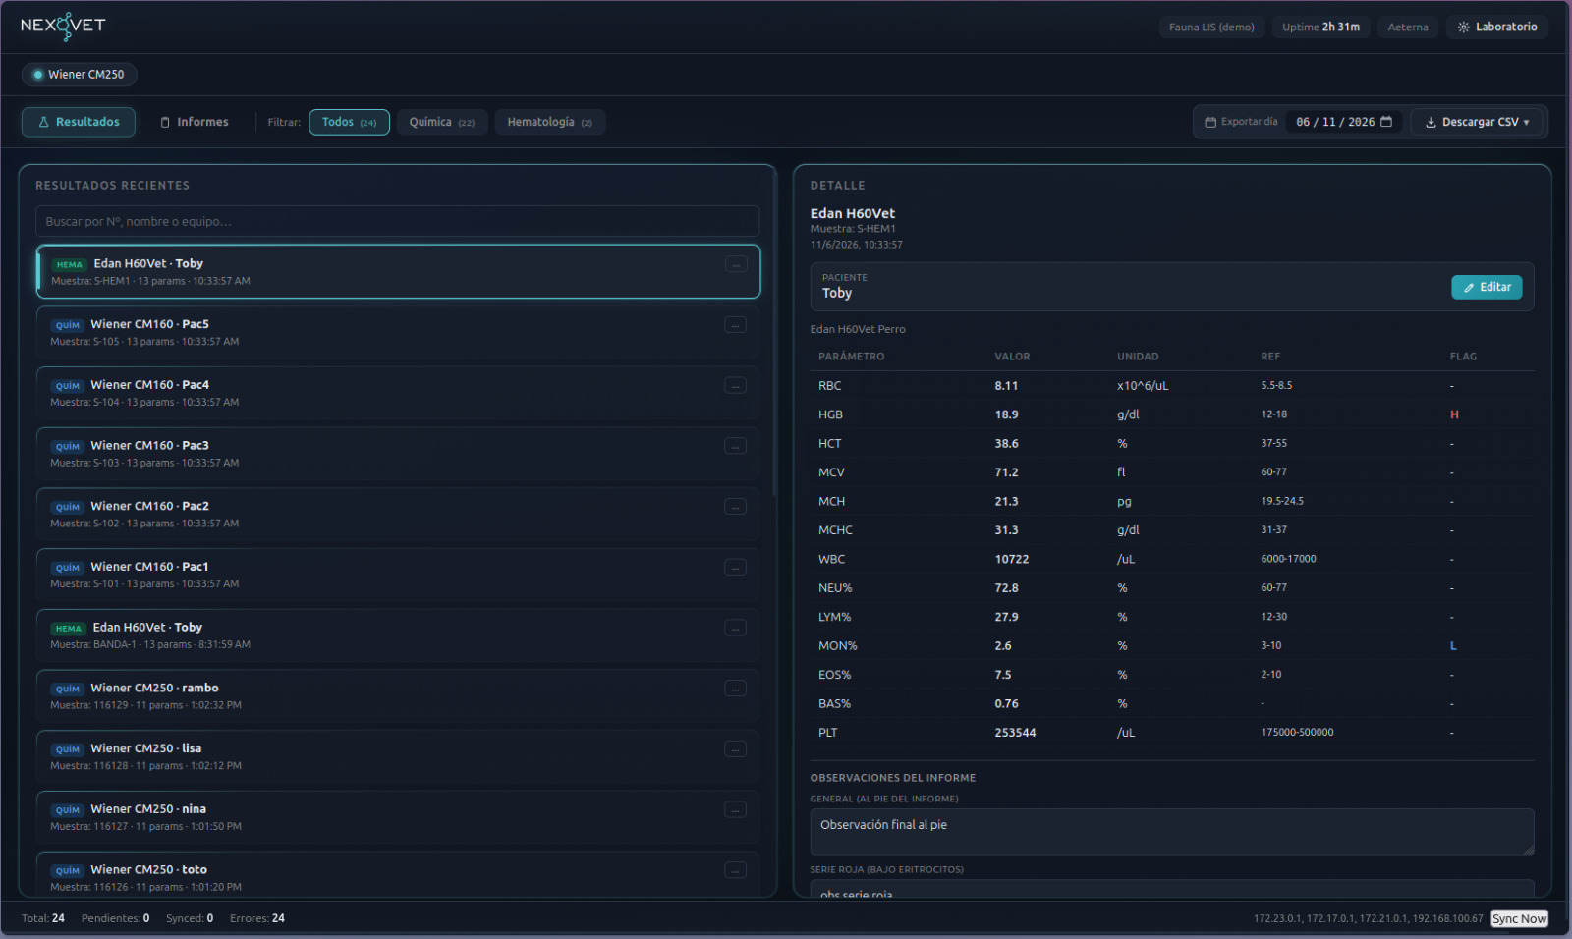This screenshot has height=939, width=1572.
Task: Edit the General observation text area
Action: [1172, 832]
